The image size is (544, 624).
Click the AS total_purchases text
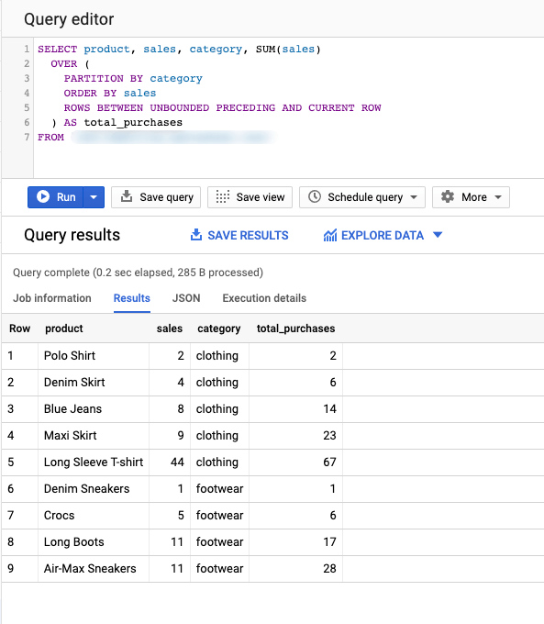pyautogui.click(x=123, y=123)
